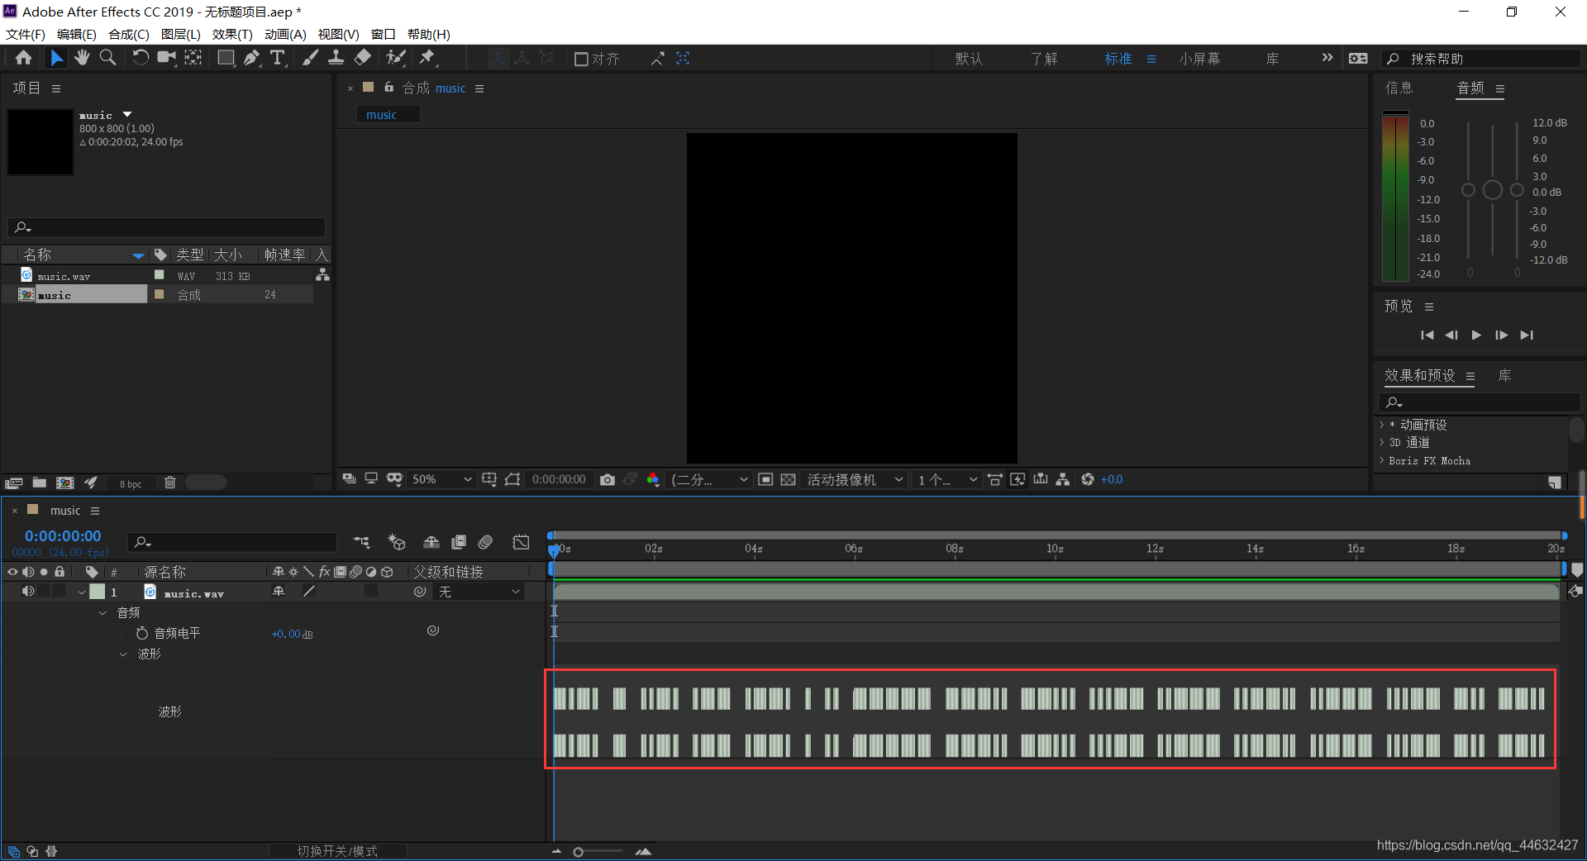Enable motion blur icon in timeline
1587x861 pixels.
click(x=486, y=542)
